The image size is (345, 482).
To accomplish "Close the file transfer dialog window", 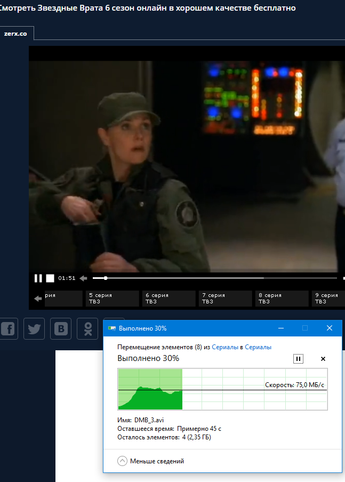I will (x=330, y=328).
